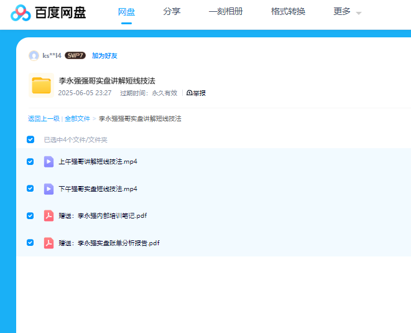
Task: Click video icon for 上午强哥讲解短线技法.mp4
Action: (48, 162)
